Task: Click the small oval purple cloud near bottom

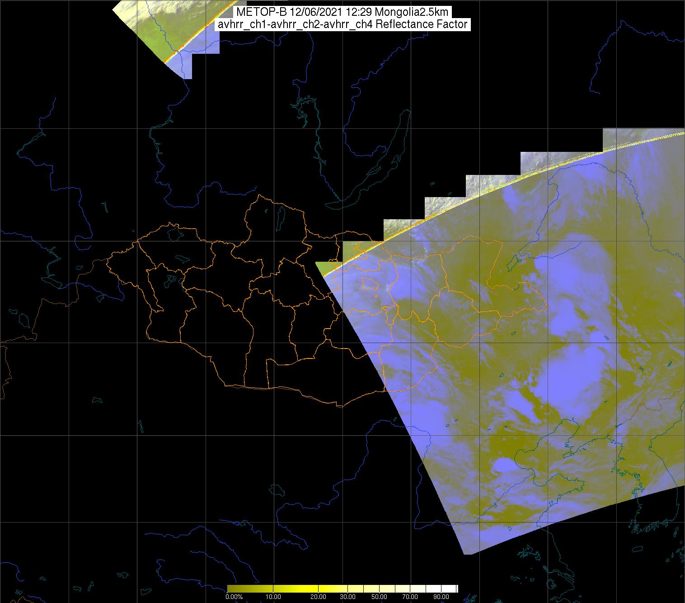Action: pyautogui.click(x=503, y=466)
